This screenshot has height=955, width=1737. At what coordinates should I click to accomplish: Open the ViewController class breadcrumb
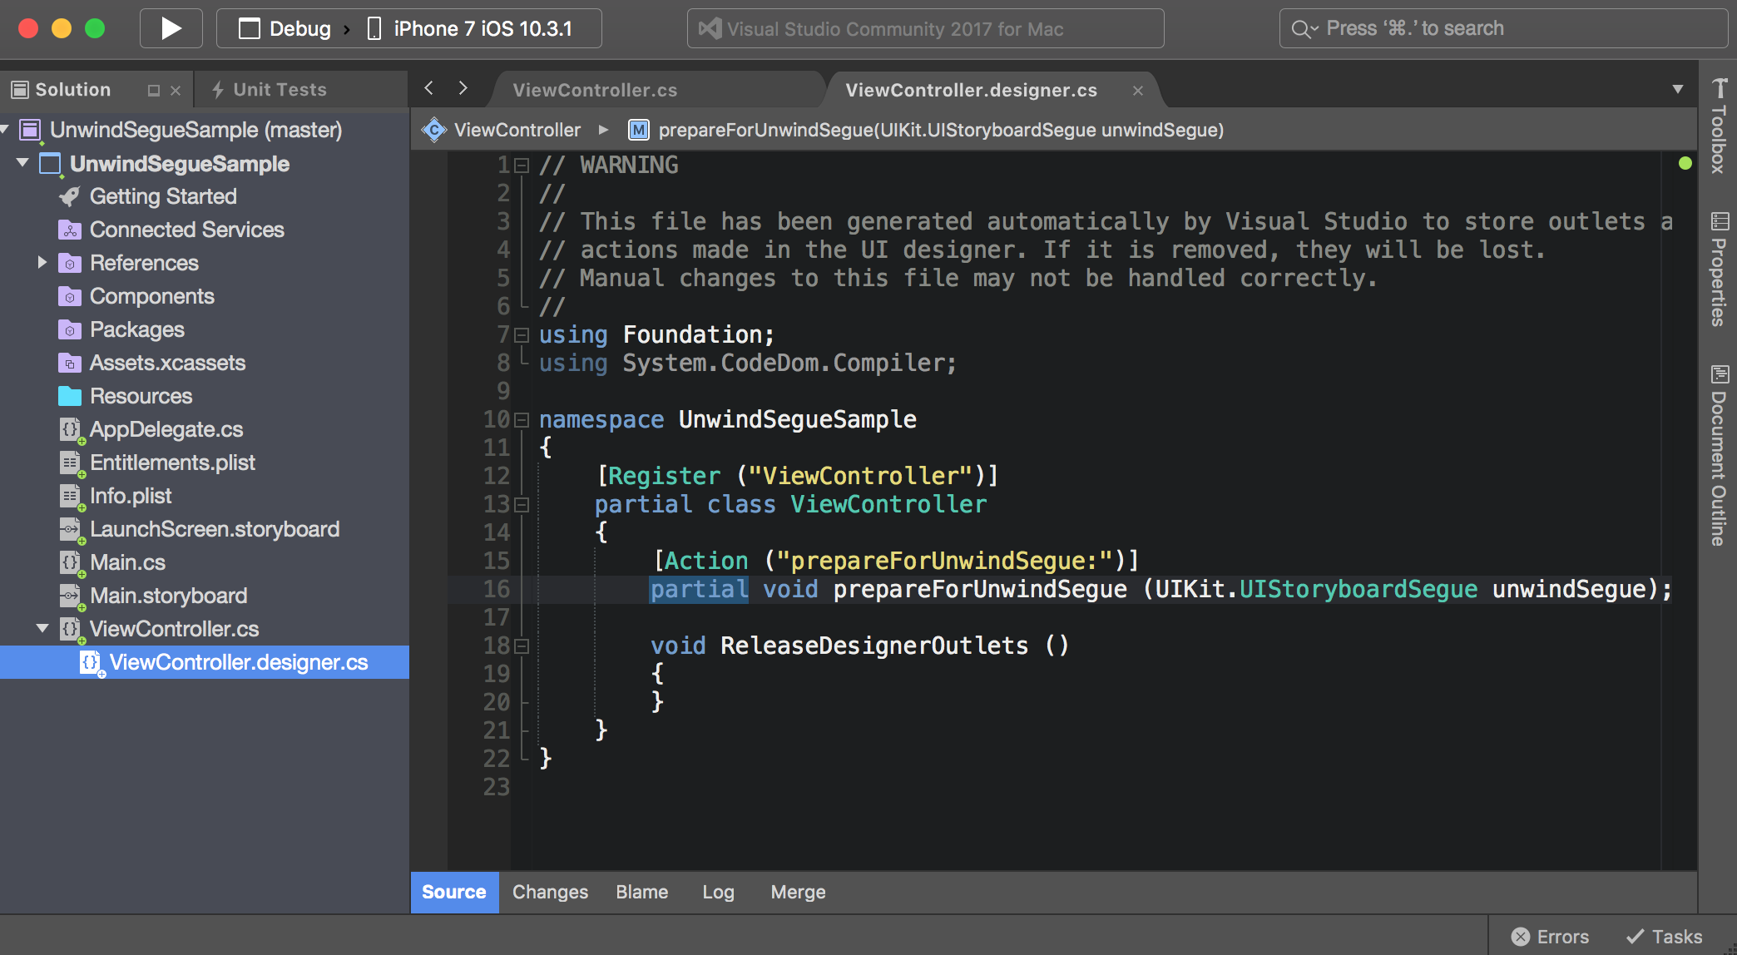[502, 130]
